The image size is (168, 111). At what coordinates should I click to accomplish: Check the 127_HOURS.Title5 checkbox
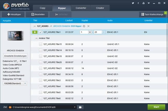(x=41, y=92)
